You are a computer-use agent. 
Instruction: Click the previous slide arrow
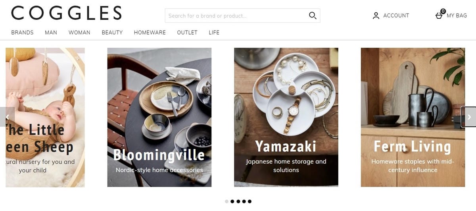[x=7, y=117]
